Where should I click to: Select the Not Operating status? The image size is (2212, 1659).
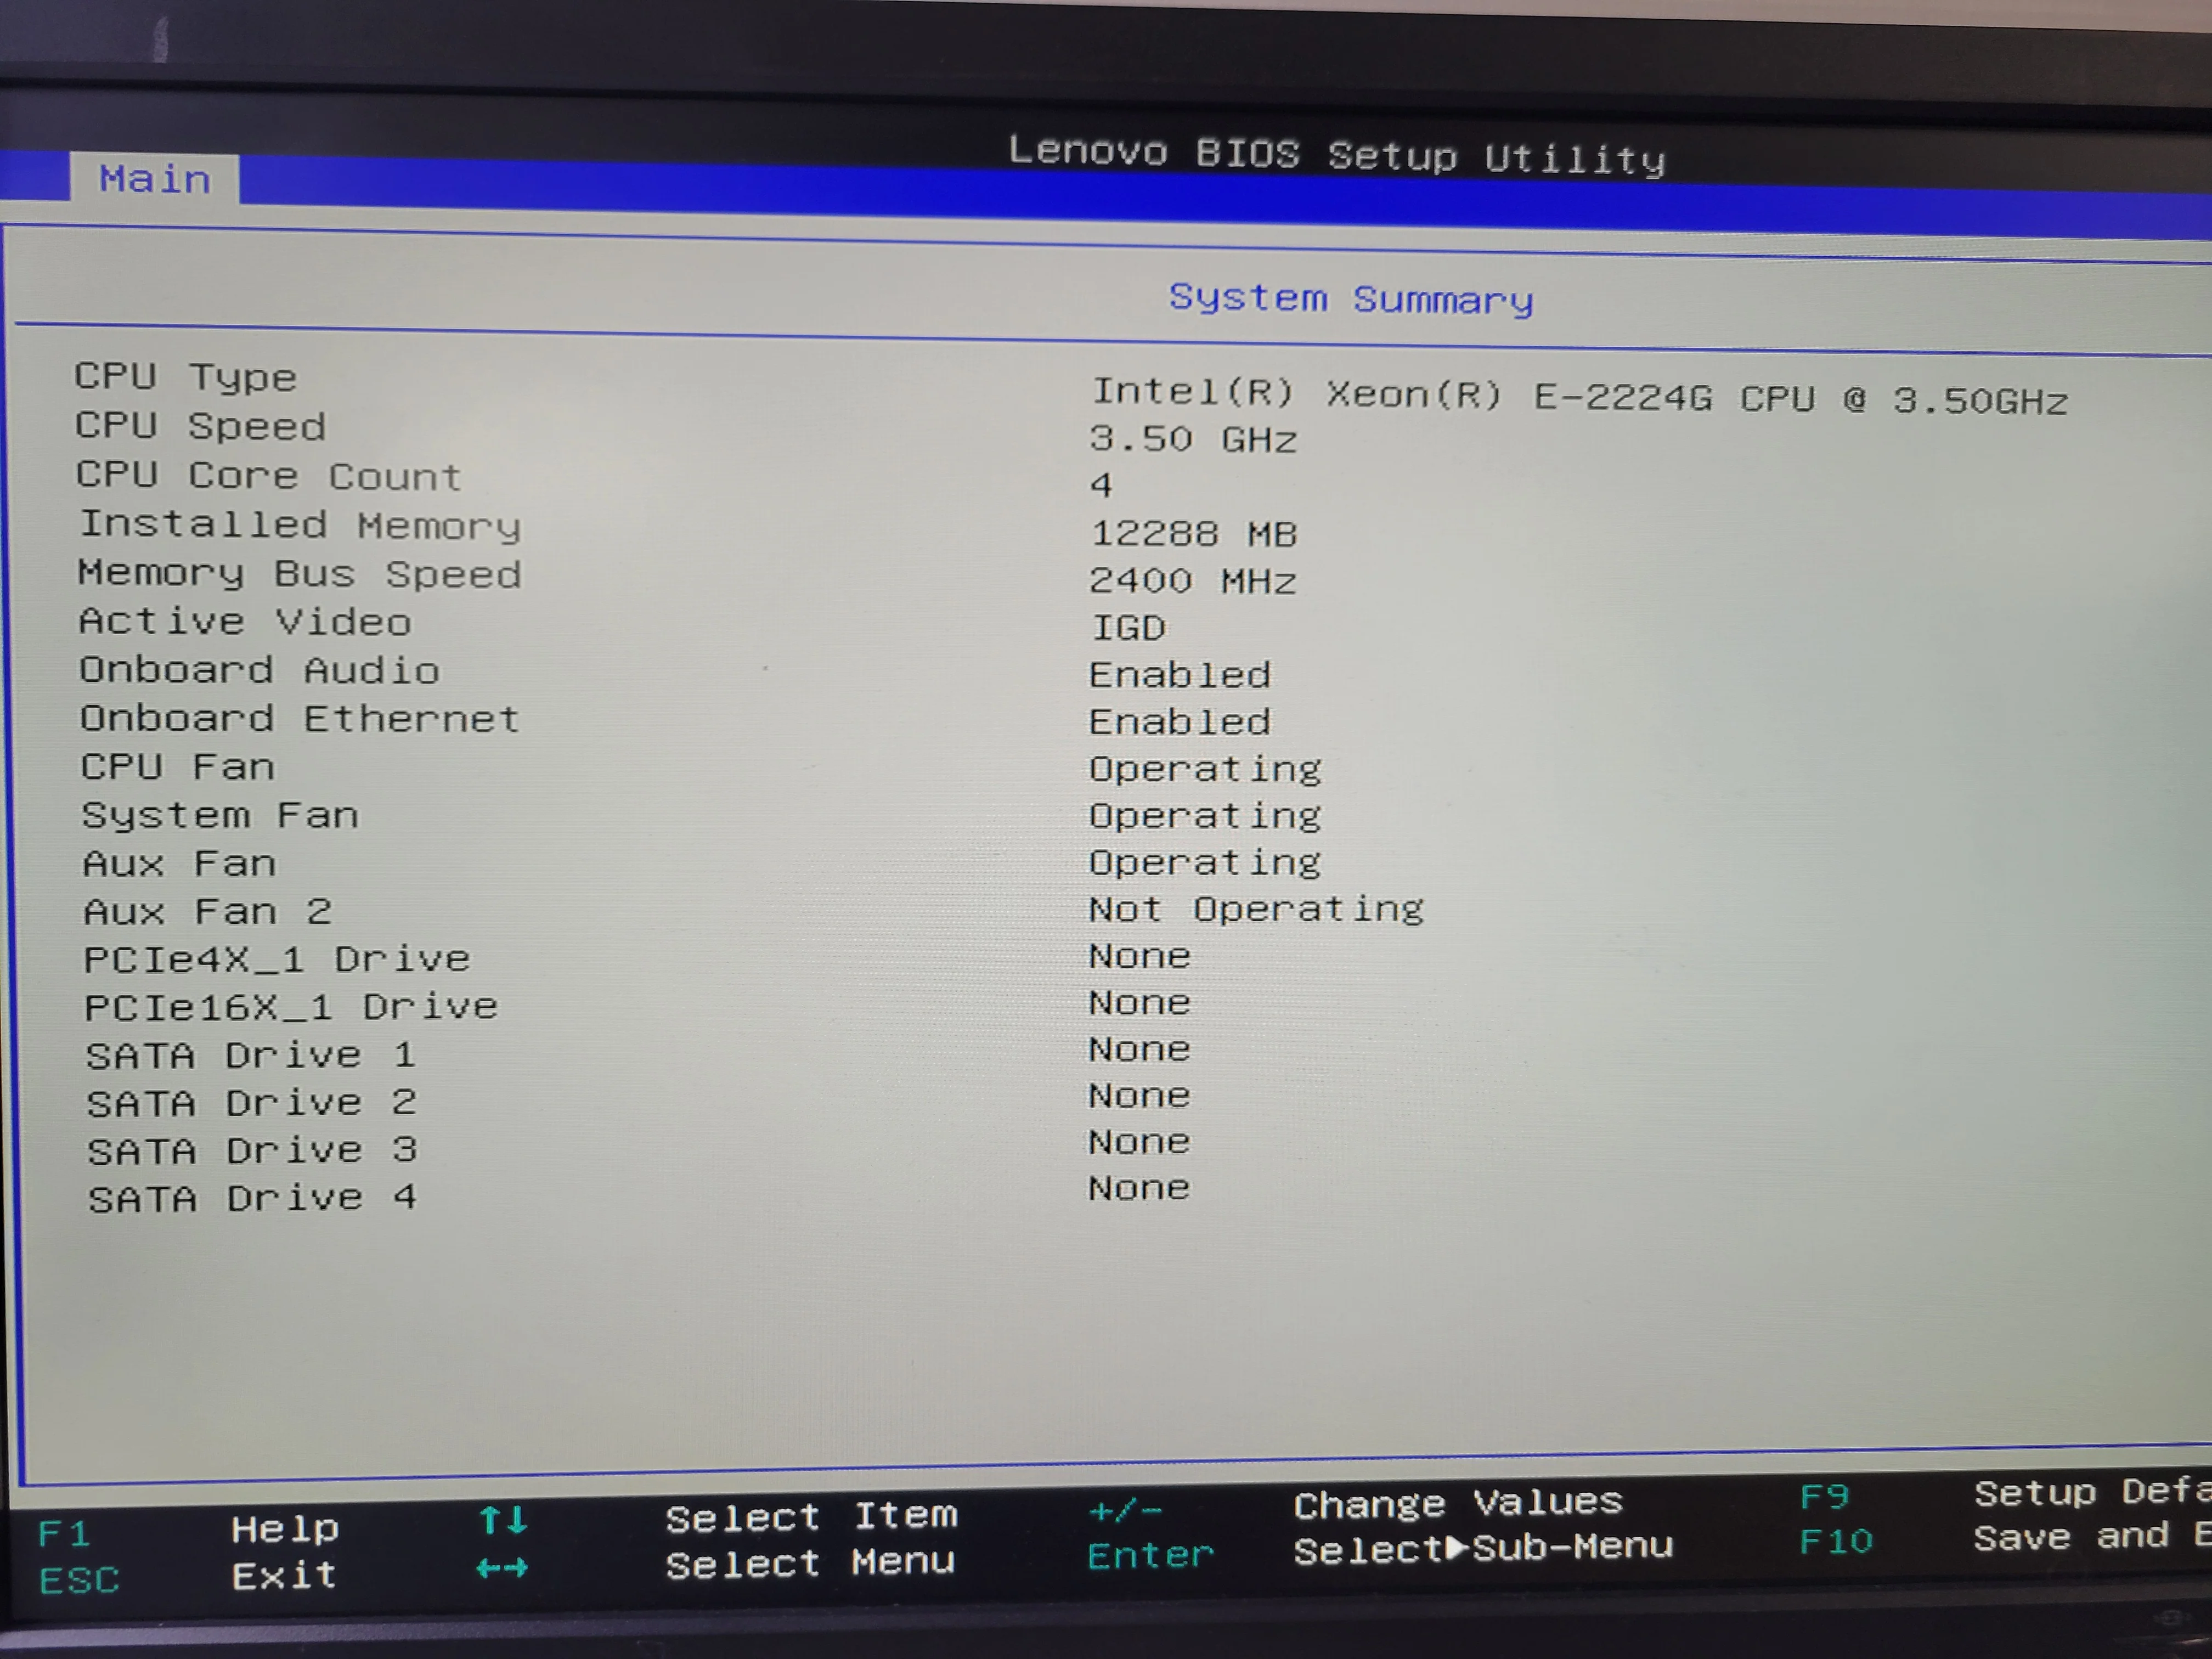(x=1257, y=910)
